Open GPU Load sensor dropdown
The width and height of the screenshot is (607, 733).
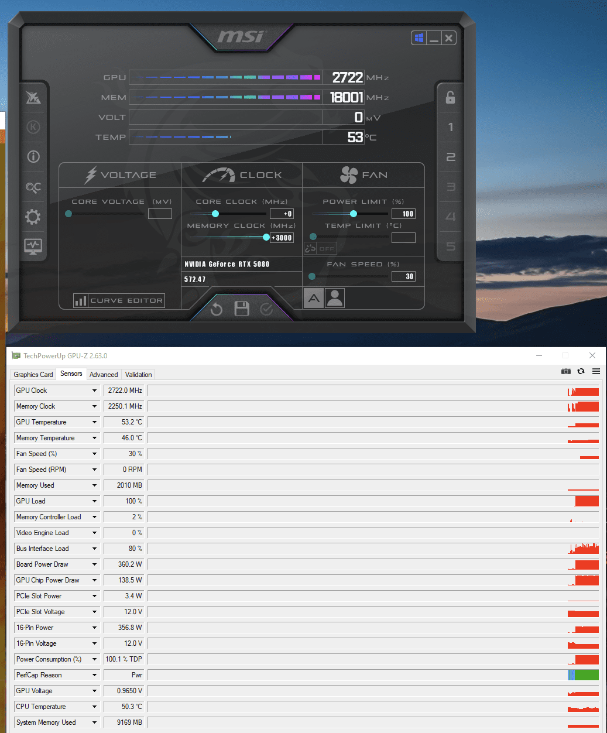(94, 501)
